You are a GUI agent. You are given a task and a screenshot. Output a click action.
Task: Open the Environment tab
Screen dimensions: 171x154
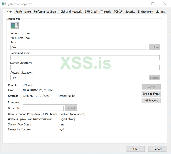click(146, 11)
